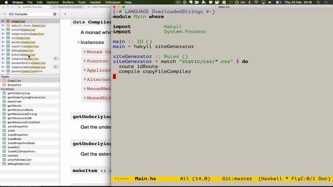This screenshot has width=333, height=187.
Task: Open the templateBodyCompiler duplicates dropdown
Action: click(56, 67)
